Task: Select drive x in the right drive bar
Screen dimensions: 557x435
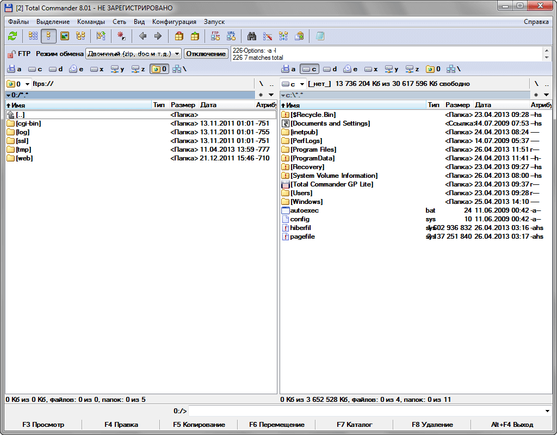Action: pyautogui.click(x=371, y=69)
